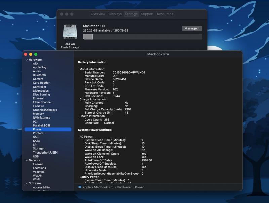The width and height of the screenshot is (269, 203).
Task: Click Power in the bottom path bar
Action: point(139,187)
